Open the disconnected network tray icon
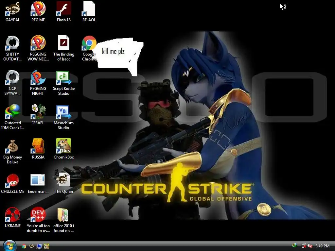The image size is (335, 251). [x=303, y=246]
